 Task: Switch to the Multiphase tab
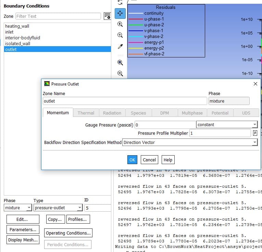tap(192, 113)
